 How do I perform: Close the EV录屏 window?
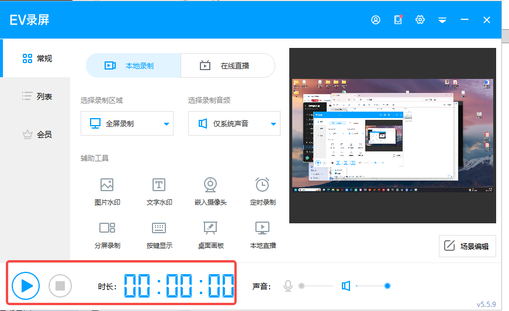point(487,20)
